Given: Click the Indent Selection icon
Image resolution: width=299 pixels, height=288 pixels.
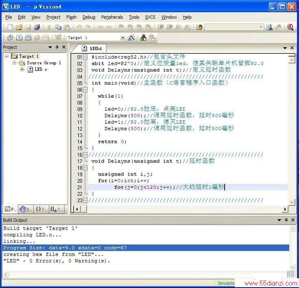Looking at the screenshot, I should 160,28.
